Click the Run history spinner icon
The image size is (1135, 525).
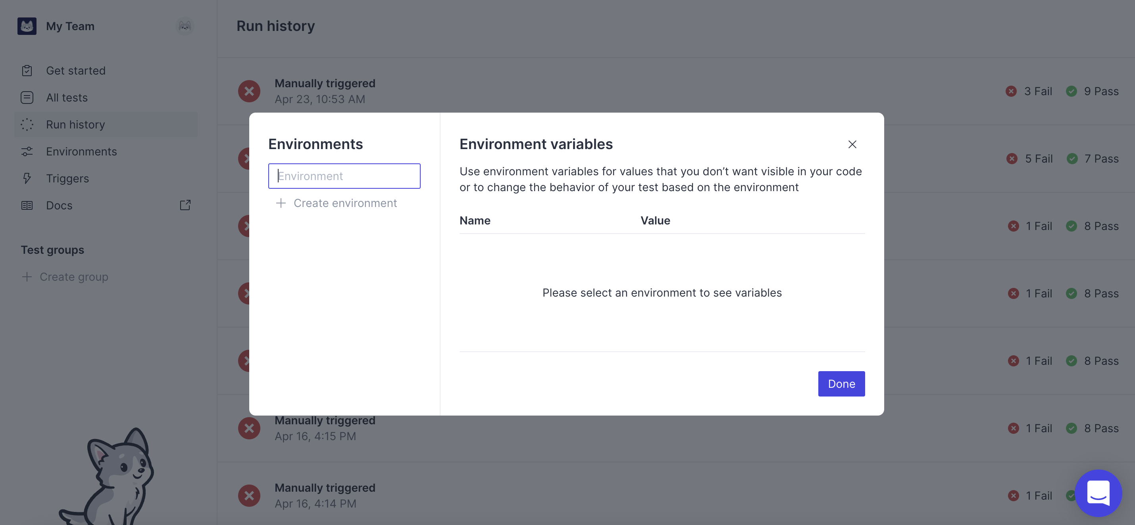pyautogui.click(x=27, y=124)
